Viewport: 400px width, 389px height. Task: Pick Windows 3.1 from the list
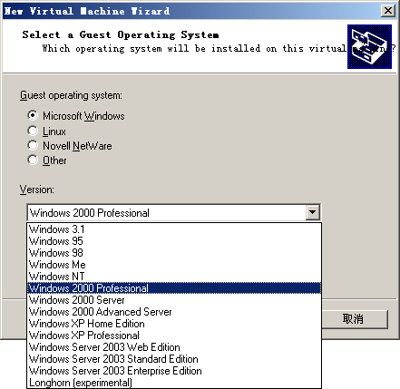point(174,229)
